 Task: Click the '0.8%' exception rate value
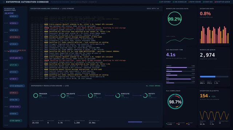[205, 14]
